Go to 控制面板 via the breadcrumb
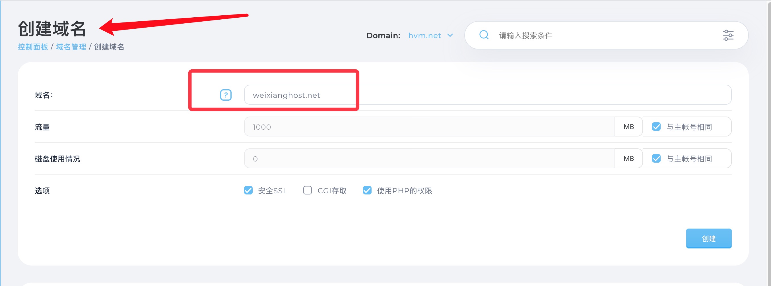 [33, 47]
